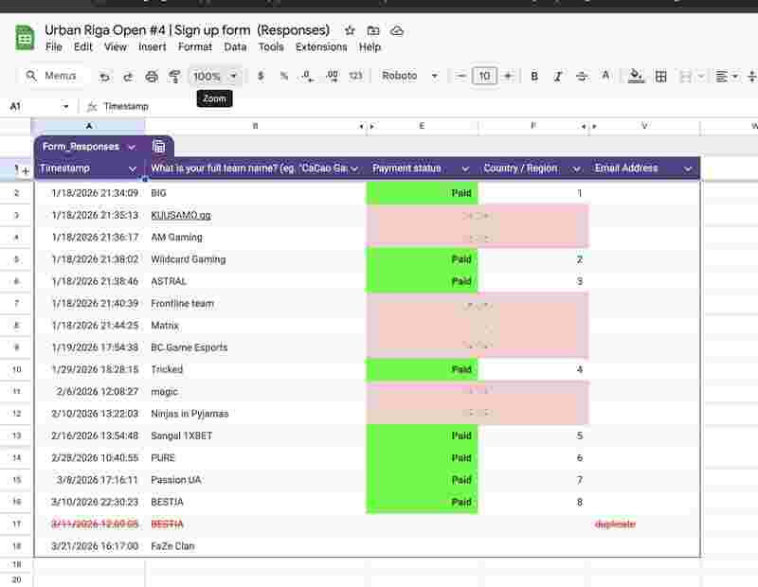This screenshot has height=587, width=758.
Task: Open Payment status column filter dropdown
Action: point(465,169)
